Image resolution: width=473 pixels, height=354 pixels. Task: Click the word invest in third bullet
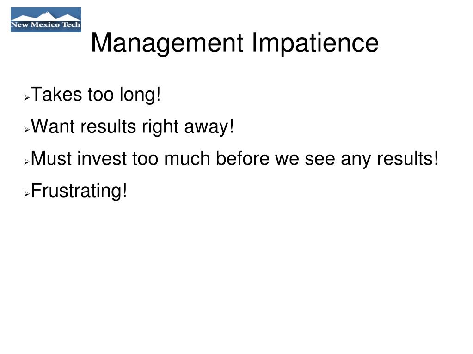pyautogui.click(x=102, y=159)
